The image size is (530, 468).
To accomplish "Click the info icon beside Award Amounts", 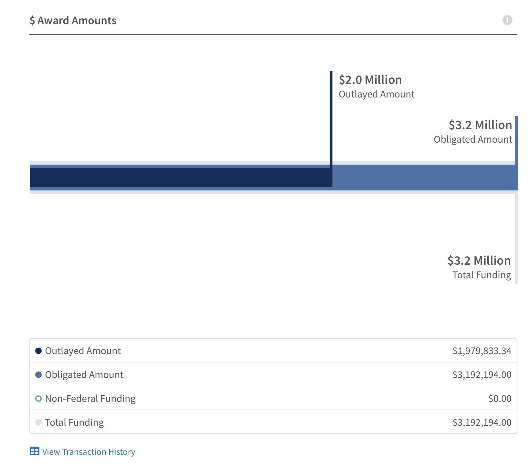I will click(507, 20).
